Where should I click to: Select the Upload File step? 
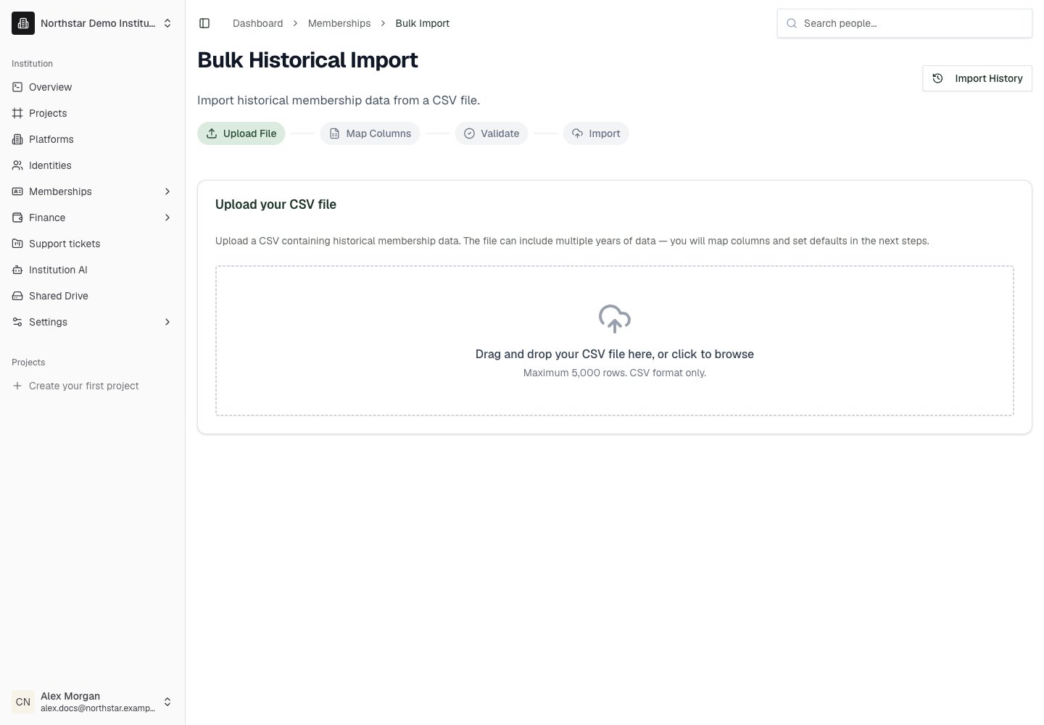coord(241,133)
